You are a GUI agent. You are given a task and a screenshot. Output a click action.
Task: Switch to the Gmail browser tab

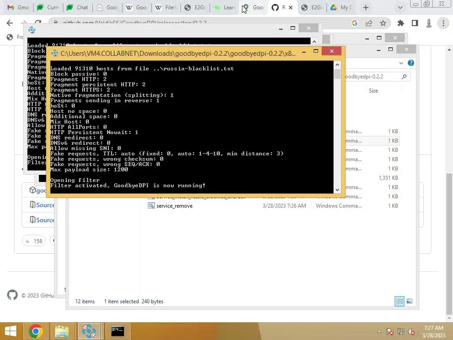18,8
